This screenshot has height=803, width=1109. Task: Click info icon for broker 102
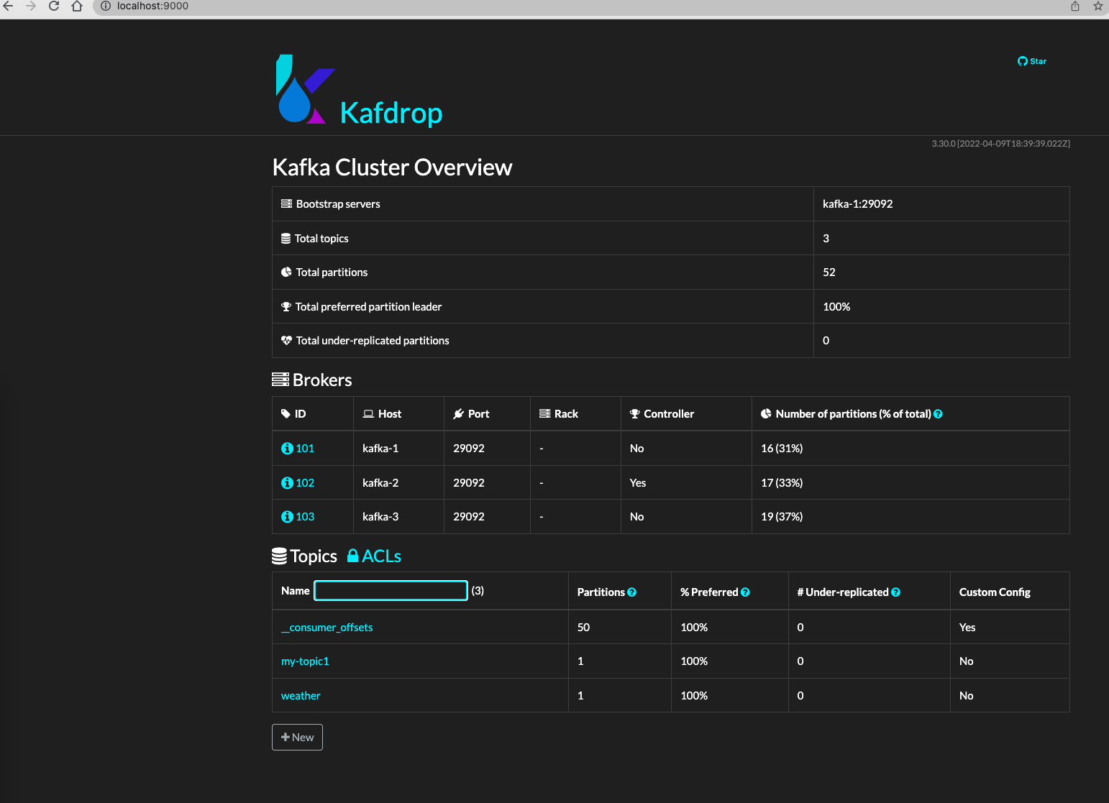point(287,483)
